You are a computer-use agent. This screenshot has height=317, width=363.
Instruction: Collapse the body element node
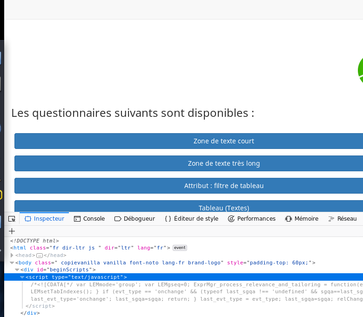[12, 263]
